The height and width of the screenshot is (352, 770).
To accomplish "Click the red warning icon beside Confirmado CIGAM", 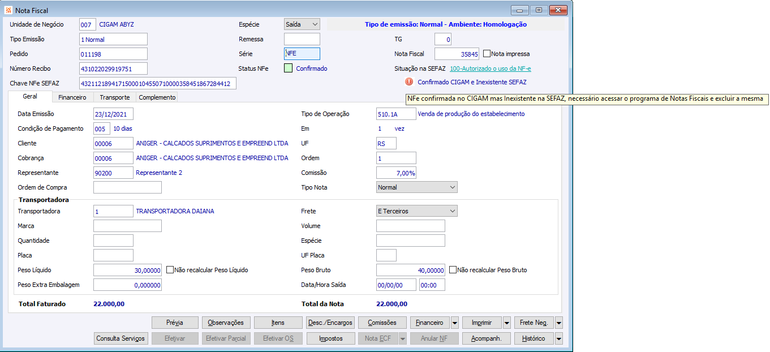I will 409,82.
